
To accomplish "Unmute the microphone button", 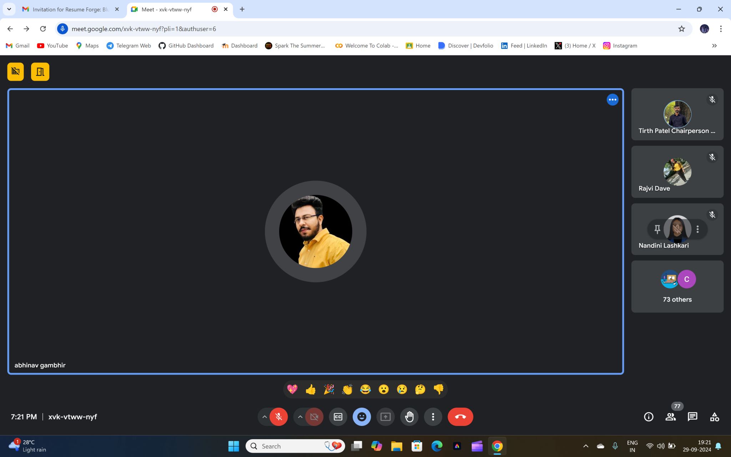I will coord(279,417).
